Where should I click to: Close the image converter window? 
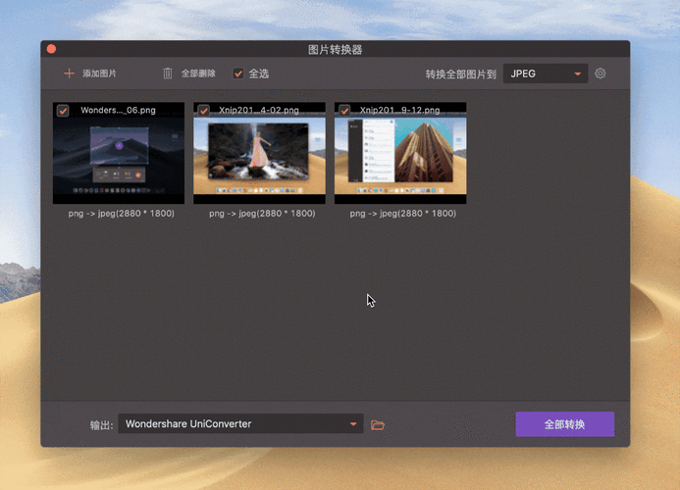[x=51, y=49]
